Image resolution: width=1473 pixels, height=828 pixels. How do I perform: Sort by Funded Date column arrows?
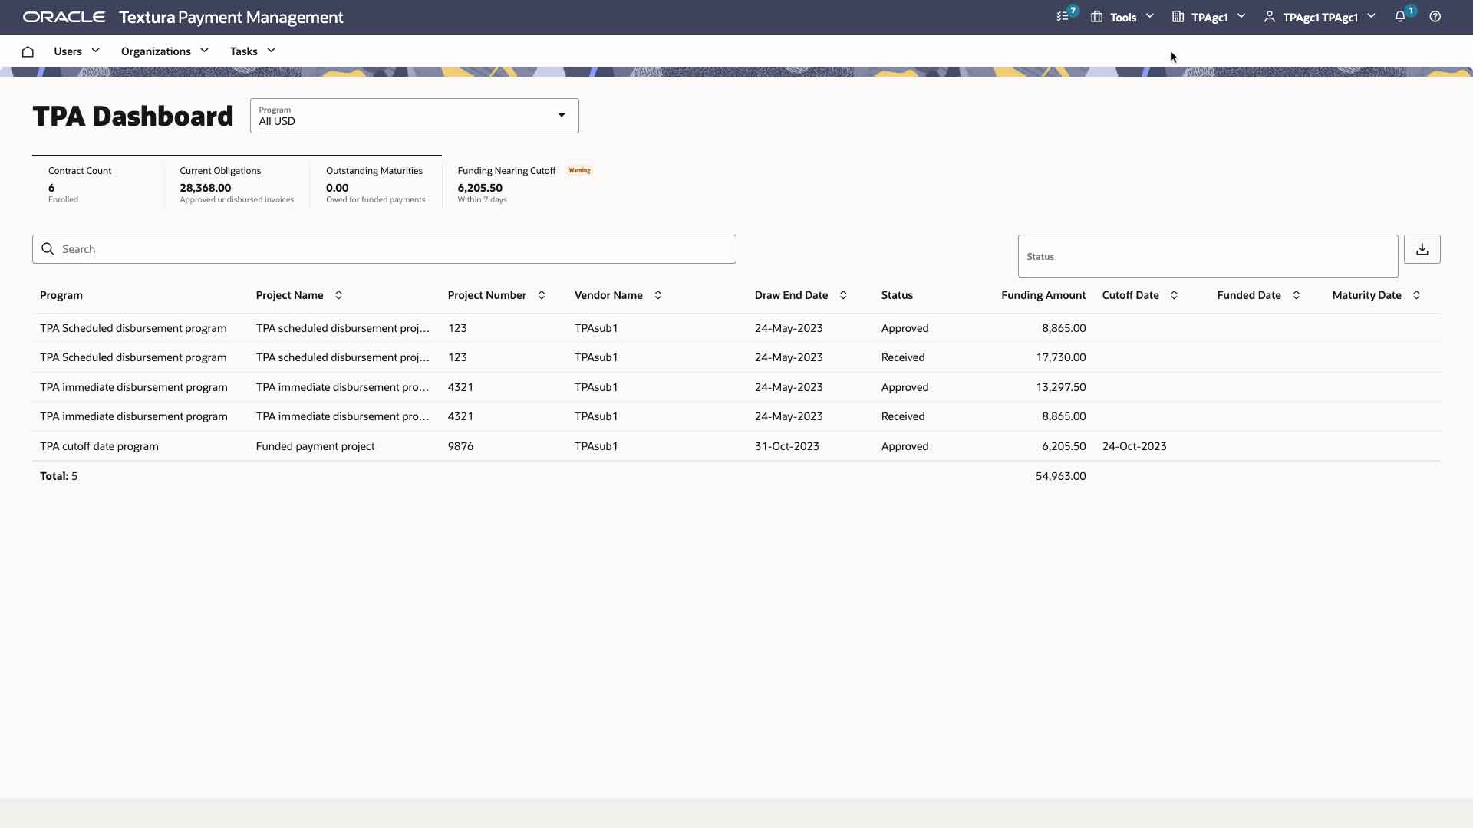pos(1297,295)
